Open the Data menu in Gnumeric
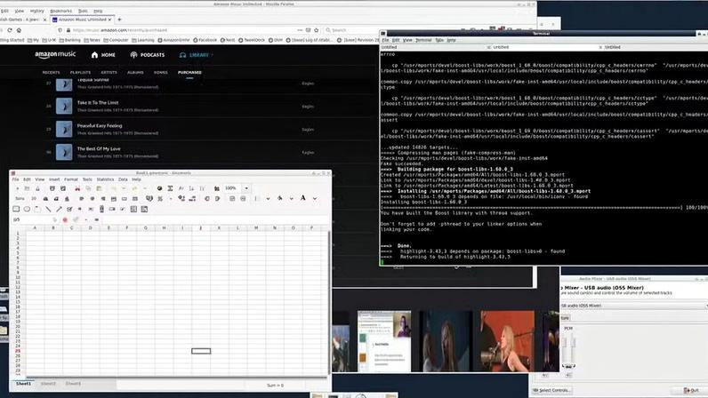The width and height of the screenshot is (708, 398). tap(123, 179)
